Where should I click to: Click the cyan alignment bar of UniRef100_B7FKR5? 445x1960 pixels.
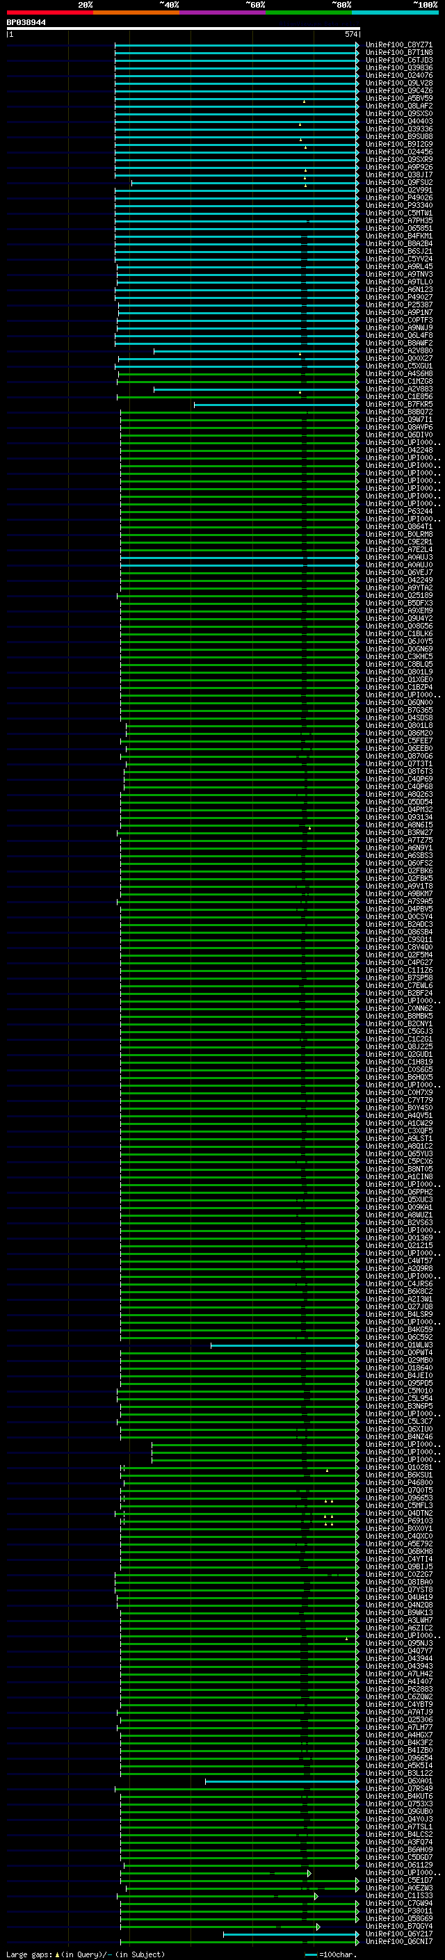[276, 405]
